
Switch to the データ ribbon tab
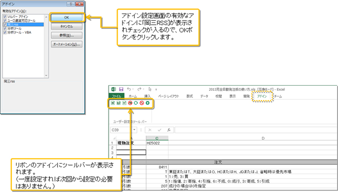pos(204,96)
